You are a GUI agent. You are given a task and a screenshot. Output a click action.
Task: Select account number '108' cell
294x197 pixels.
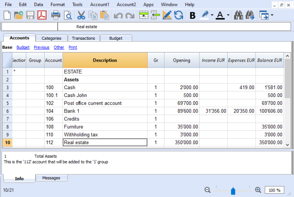(54, 127)
